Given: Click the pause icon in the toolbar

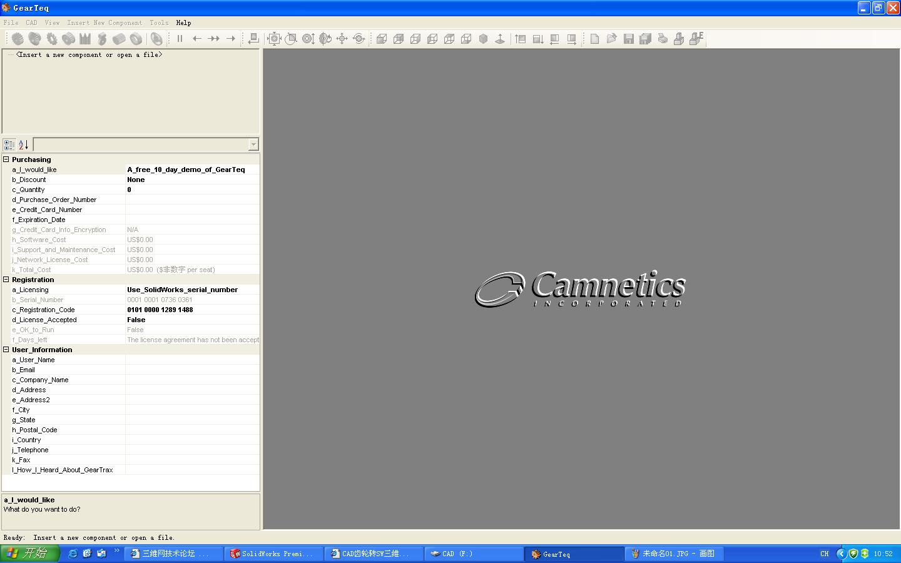Looking at the screenshot, I should (180, 39).
